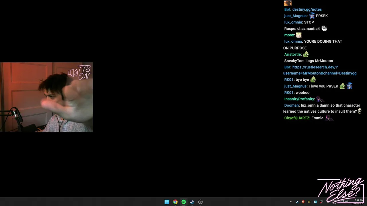
Task: Click the '!logs MrMouton' message text
Action: (x=319, y=61)
